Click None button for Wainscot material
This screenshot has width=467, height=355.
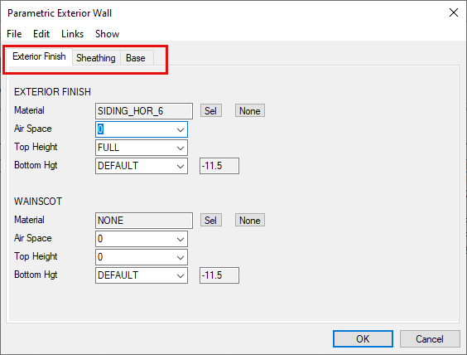pyautogui.click(x=249, y=221)
